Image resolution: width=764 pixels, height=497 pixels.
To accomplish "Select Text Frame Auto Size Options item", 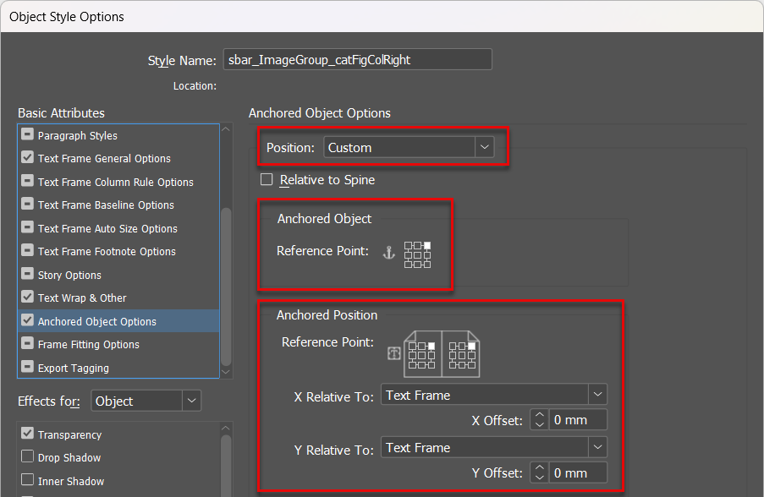I will (x=118, y=228).
